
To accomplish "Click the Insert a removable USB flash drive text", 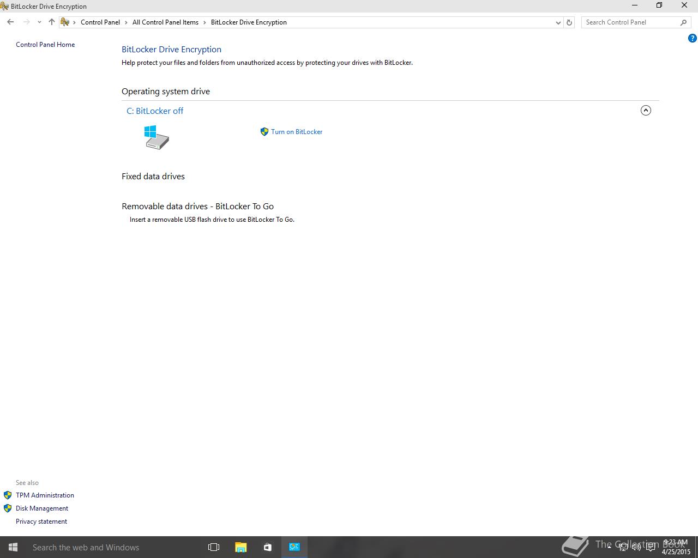I will pyautogui.click(x=212, y=220).
